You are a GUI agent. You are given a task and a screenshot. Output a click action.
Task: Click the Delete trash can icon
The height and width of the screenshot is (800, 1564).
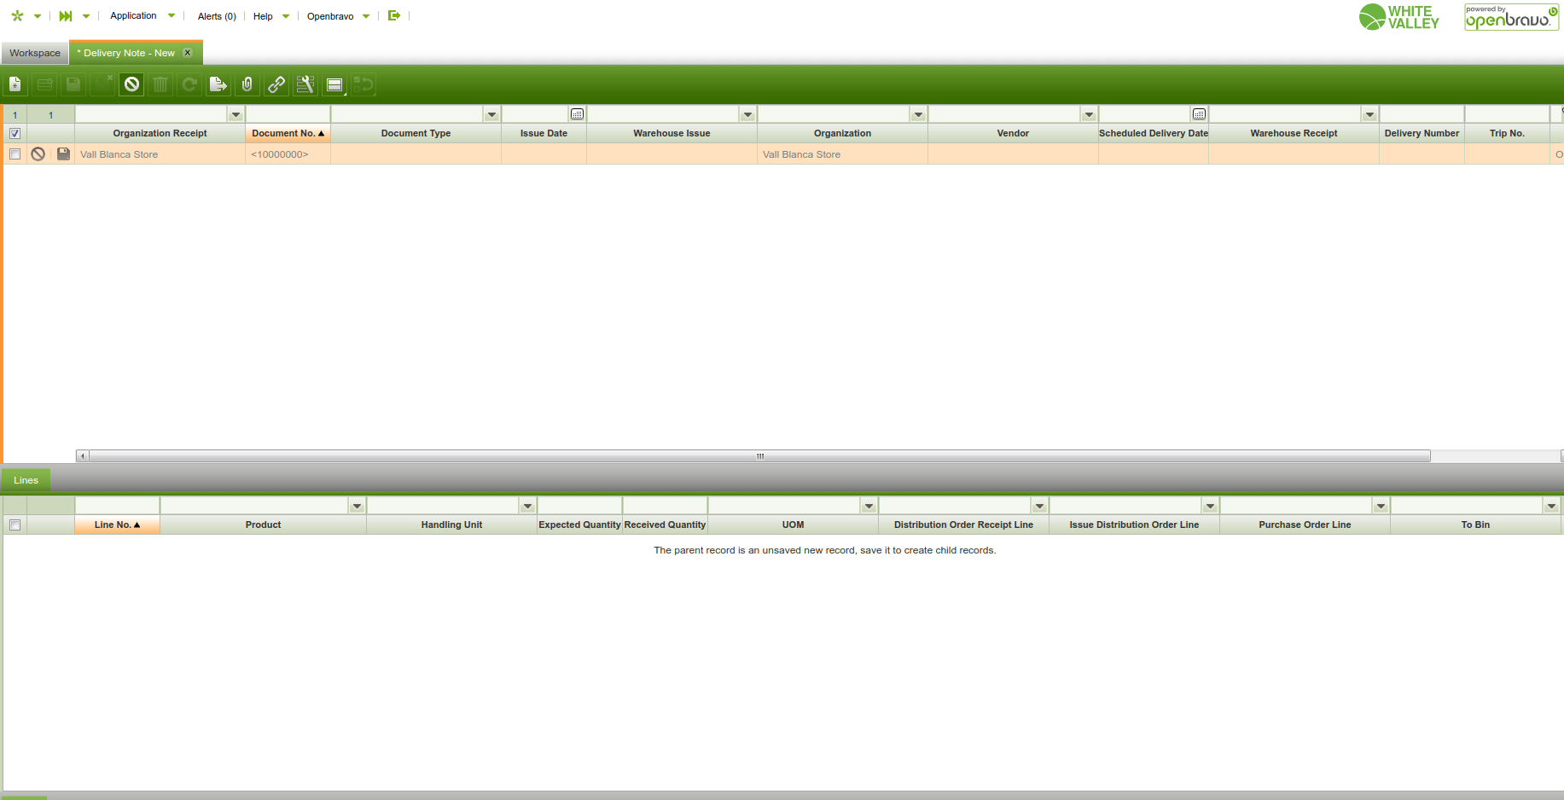(x=160, y=84)
